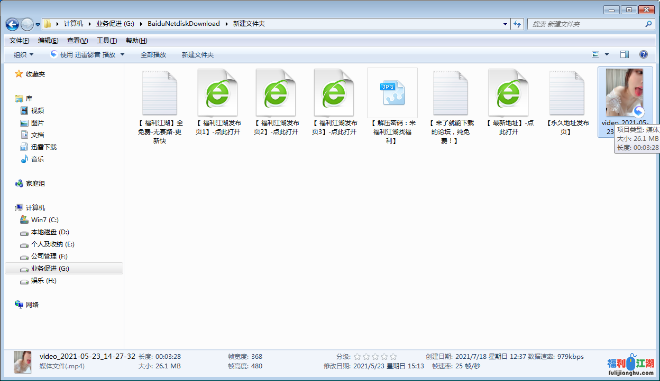
Task: Click the Back navigation arrow button
Action: (x=12, y=24)
